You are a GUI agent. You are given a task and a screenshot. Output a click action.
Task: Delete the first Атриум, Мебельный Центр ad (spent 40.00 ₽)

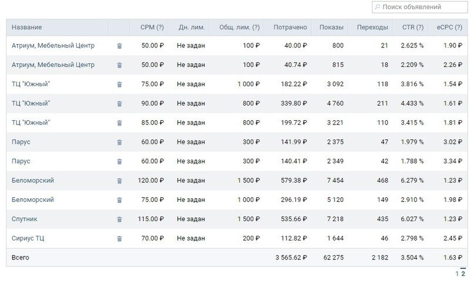(x=119, y=46)
